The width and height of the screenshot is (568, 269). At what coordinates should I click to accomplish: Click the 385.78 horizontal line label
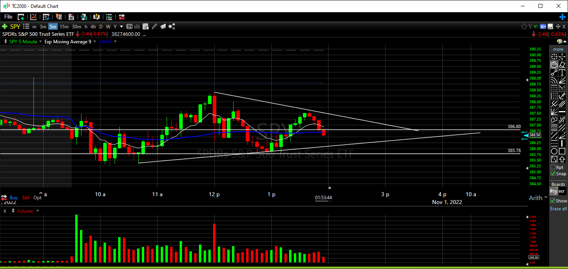pyautogui.click(x=514, y=150)
